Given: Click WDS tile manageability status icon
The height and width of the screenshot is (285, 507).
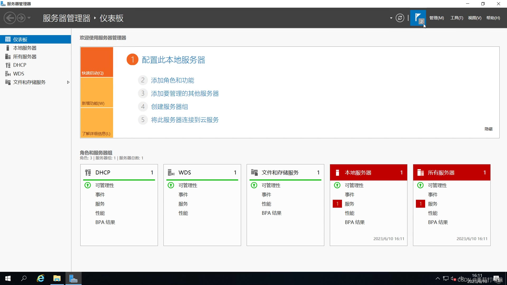Looking at the screenshot, I should (x=171, y=185).
